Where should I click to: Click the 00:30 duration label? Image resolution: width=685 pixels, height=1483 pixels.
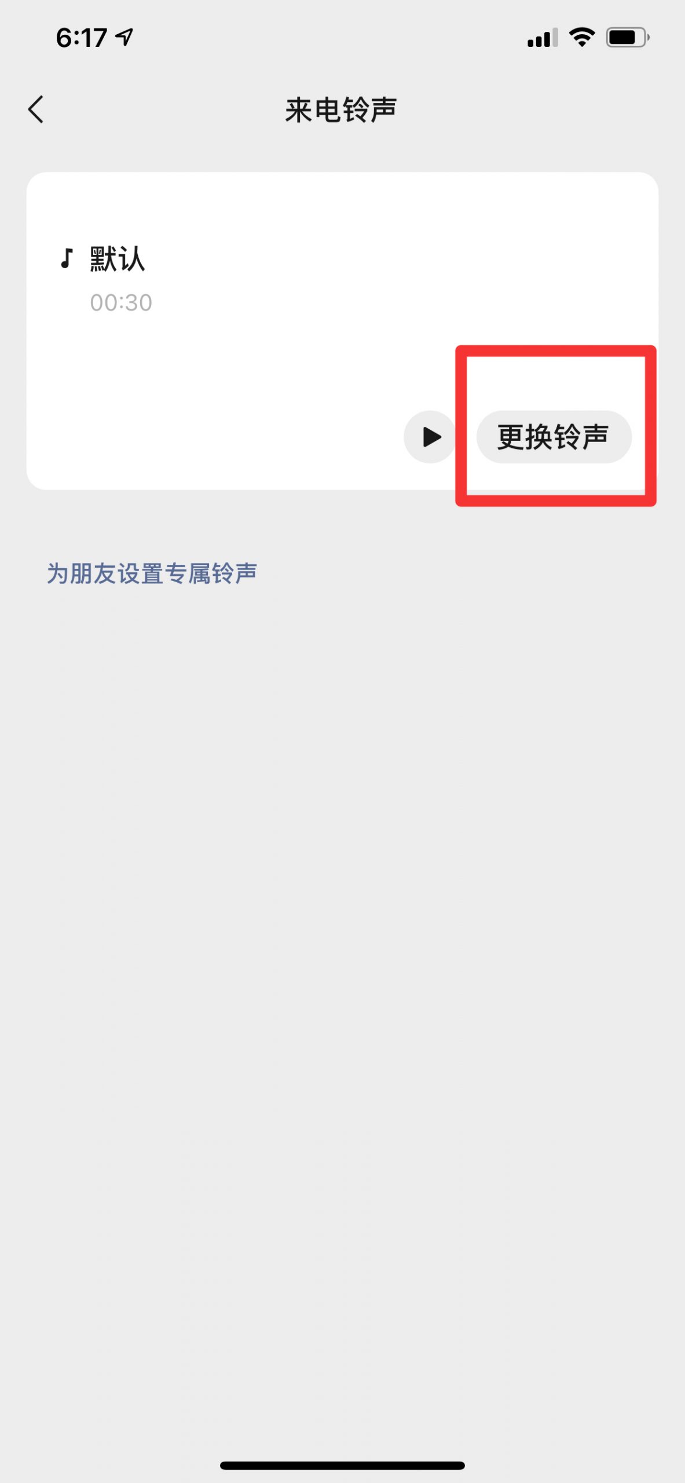coord(121,302)
